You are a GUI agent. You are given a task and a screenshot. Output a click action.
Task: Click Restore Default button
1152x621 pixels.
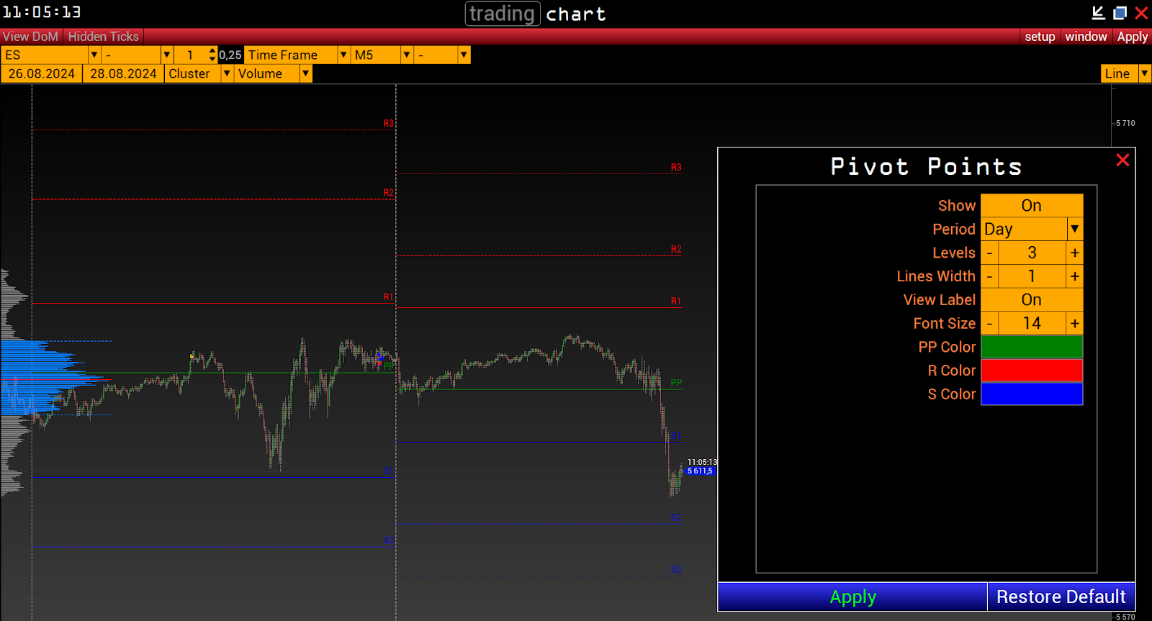[1061, 597]
